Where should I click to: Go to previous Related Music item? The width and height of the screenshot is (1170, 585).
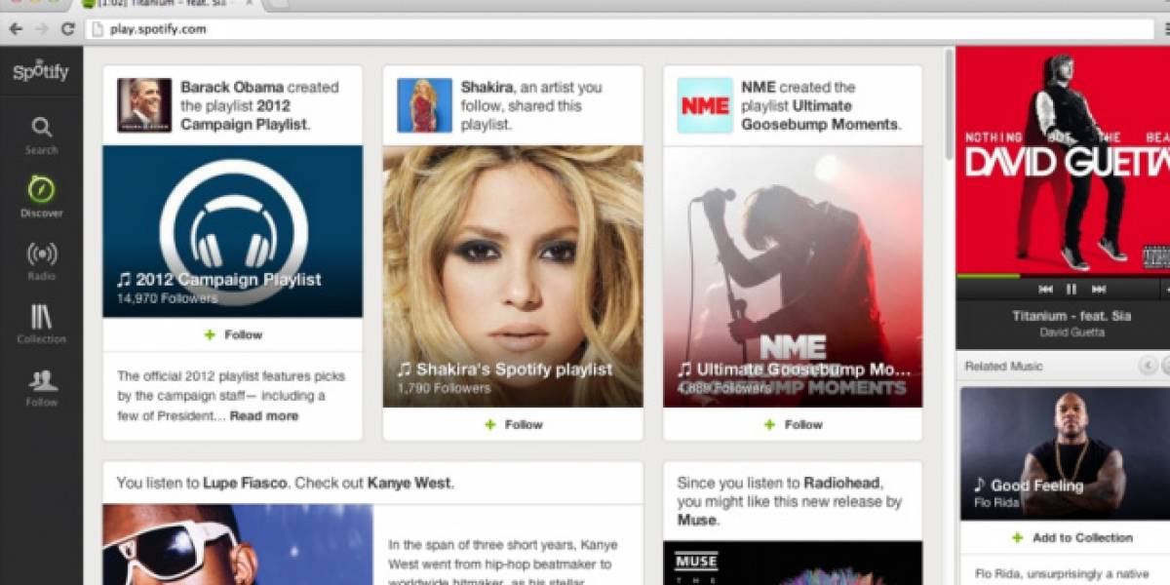coord(1148,366)
